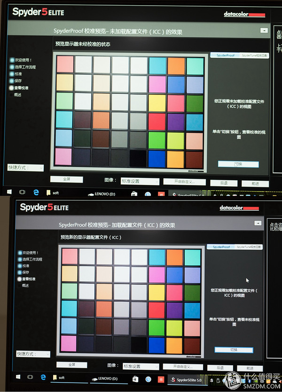The height and width of the screenshot is (392, 282).
Task: Click 前进 button in the upper window
Action: point(255,184)
